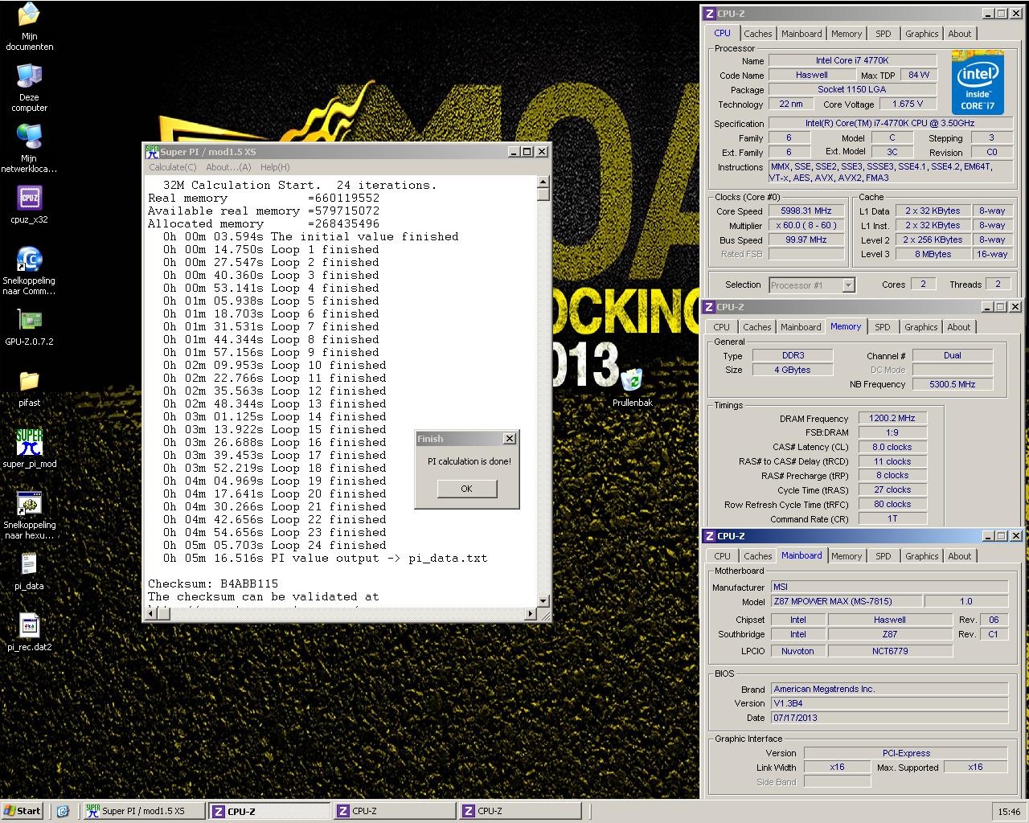This screenshot has width=1029, height=823.
Task: Open the Help(H) menu in Super PI
Action: point(275,167)
